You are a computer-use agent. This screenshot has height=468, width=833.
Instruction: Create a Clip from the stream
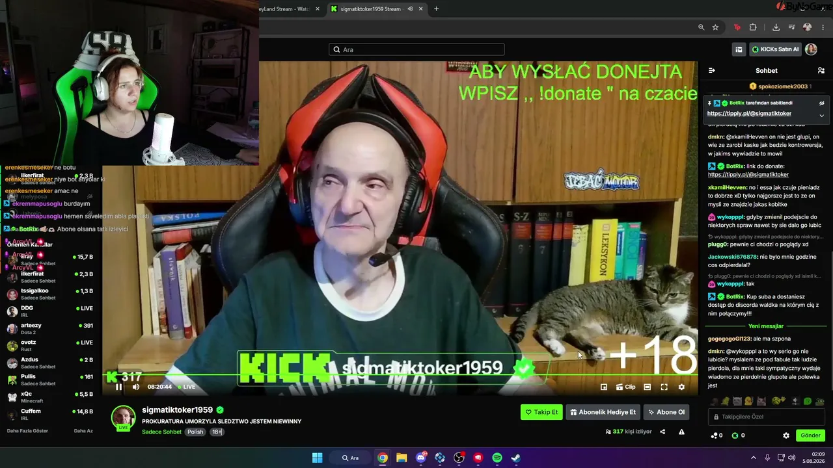pyautogui.click(x=625, y=387)
